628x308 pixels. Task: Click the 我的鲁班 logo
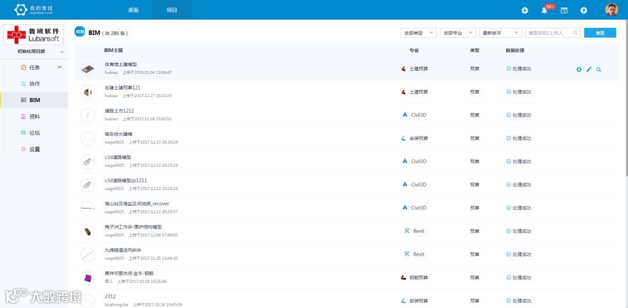pos(33,10)
